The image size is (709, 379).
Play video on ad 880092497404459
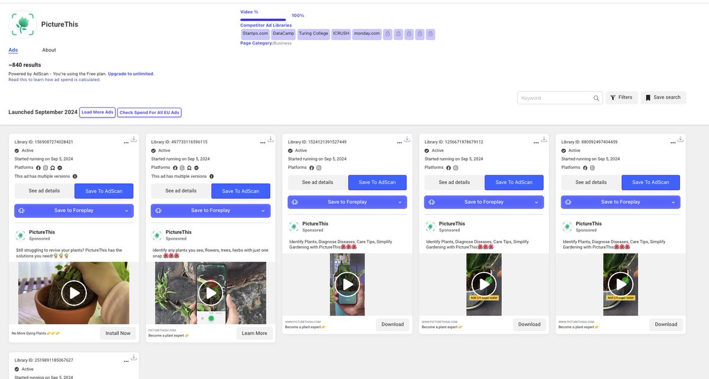[x=621, y=285]
